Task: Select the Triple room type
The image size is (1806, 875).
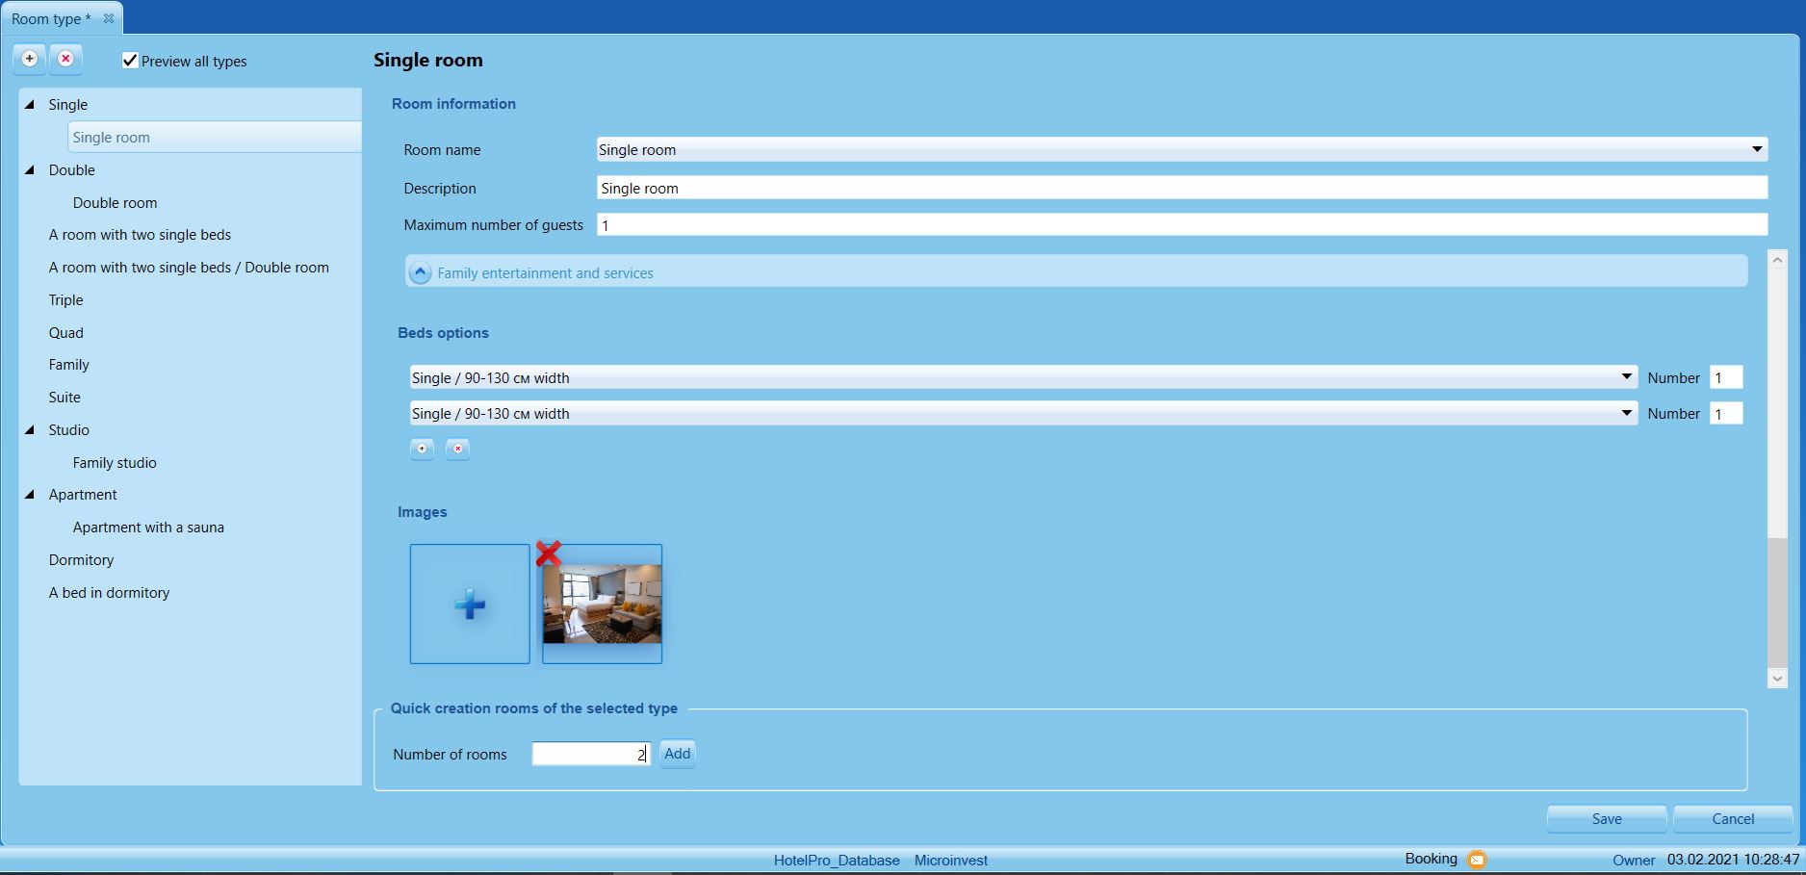Action: coord(65,300)
